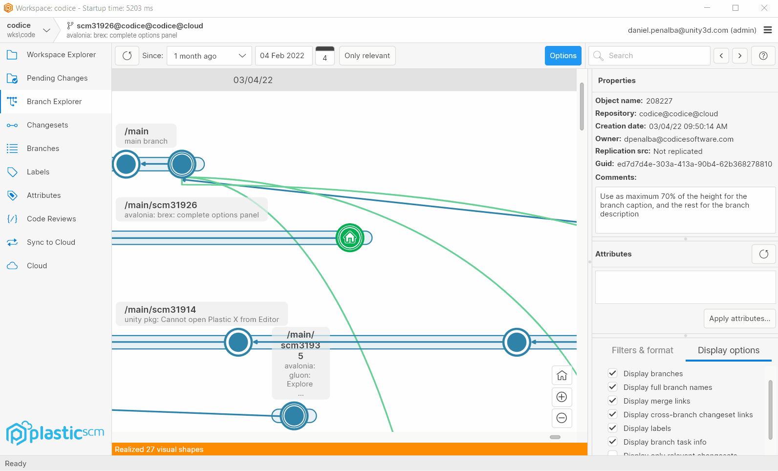778x471 pixels.
Task: Refresh the Attributes panel
Action: [763, 254]
